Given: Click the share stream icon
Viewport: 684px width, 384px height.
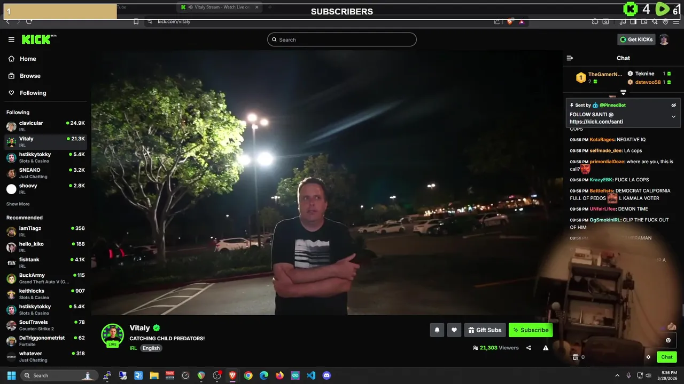Looking at the screenshot, I should coord(528,348).
